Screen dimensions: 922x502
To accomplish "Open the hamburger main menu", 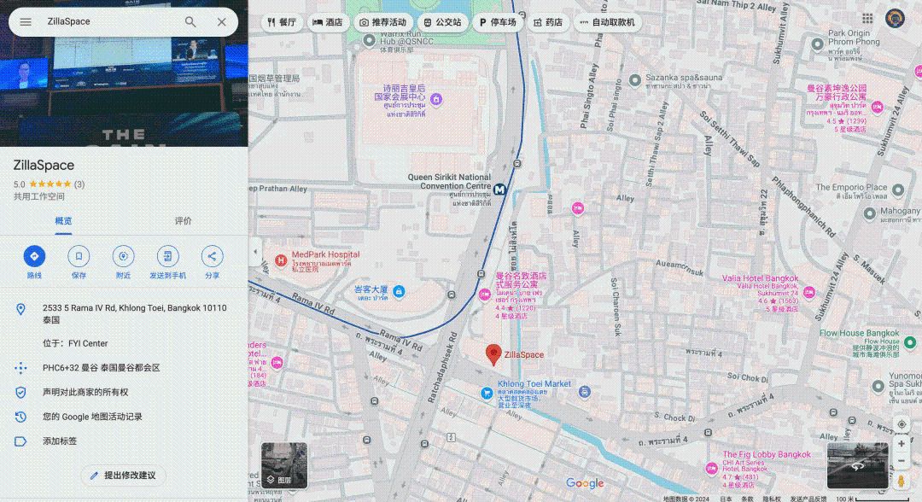I will pos(26,21).
